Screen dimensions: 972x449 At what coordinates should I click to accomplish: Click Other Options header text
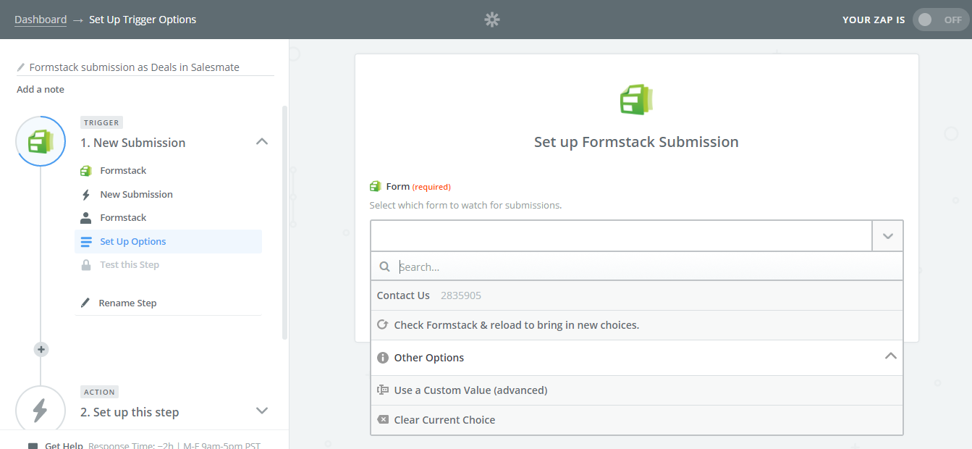[429, 358]
